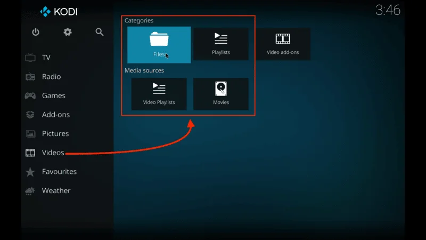426x240 pixels.
Task: Click the Weather cloud icon
Action: [30, 191]
